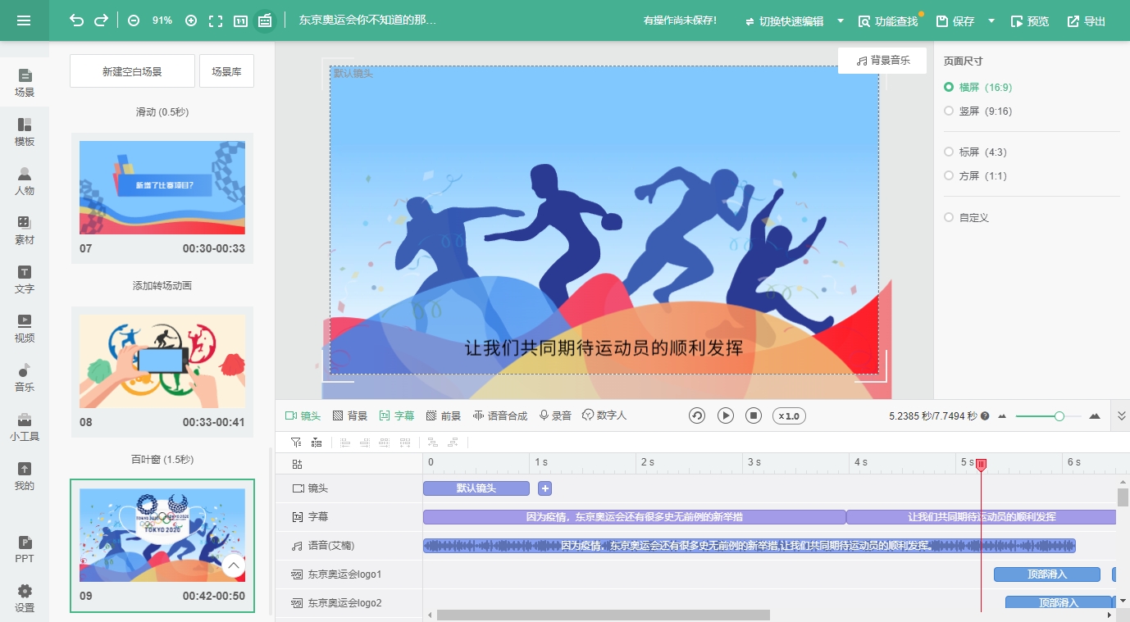The height and width of the screenshot is (622, 1130).
Task: Undo the last action
Action: point(77,20)
